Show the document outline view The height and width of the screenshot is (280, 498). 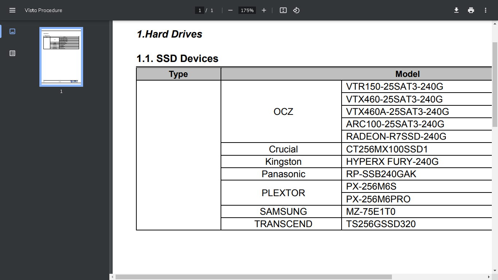coord(12,53)
